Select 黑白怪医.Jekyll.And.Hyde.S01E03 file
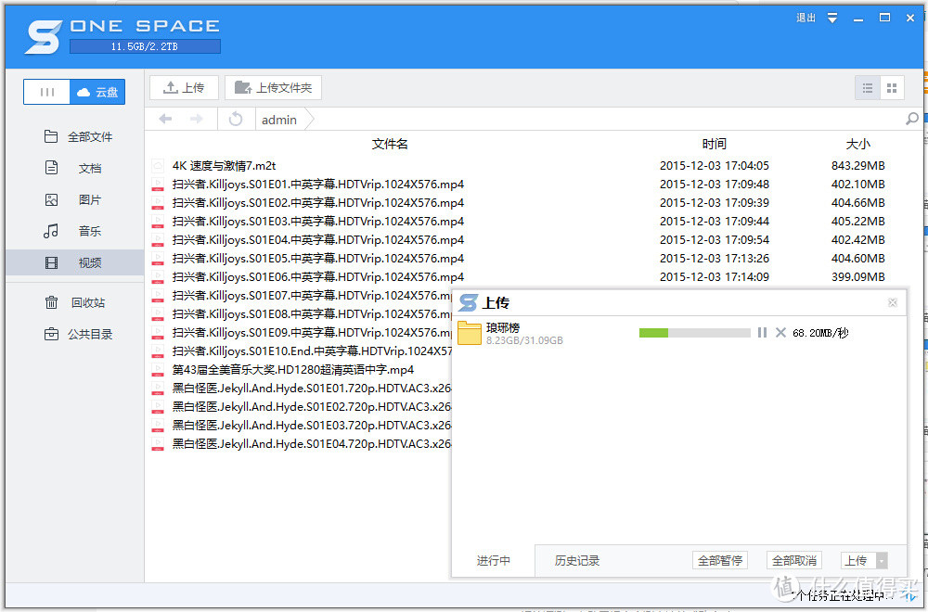928x612 pixels. (x=311, y=425)
